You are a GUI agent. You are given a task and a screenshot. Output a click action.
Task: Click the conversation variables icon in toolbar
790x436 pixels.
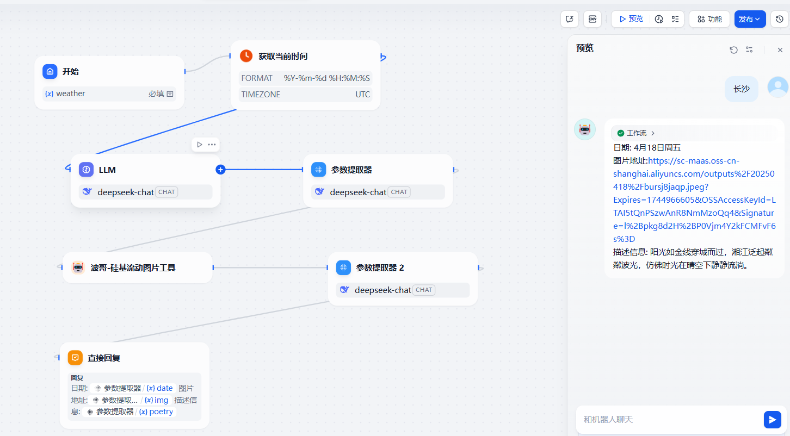570,19
